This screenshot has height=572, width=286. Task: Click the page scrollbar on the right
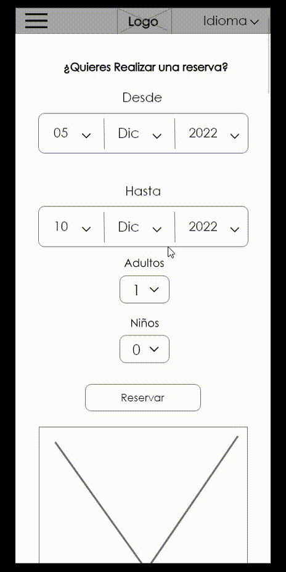[x=269, y=55]
